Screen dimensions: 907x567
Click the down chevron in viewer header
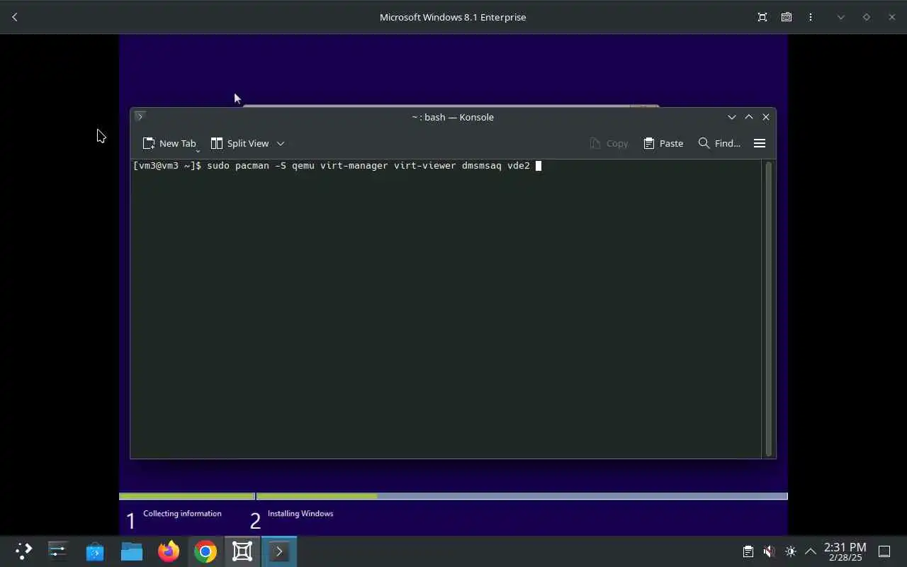[841, 17]
